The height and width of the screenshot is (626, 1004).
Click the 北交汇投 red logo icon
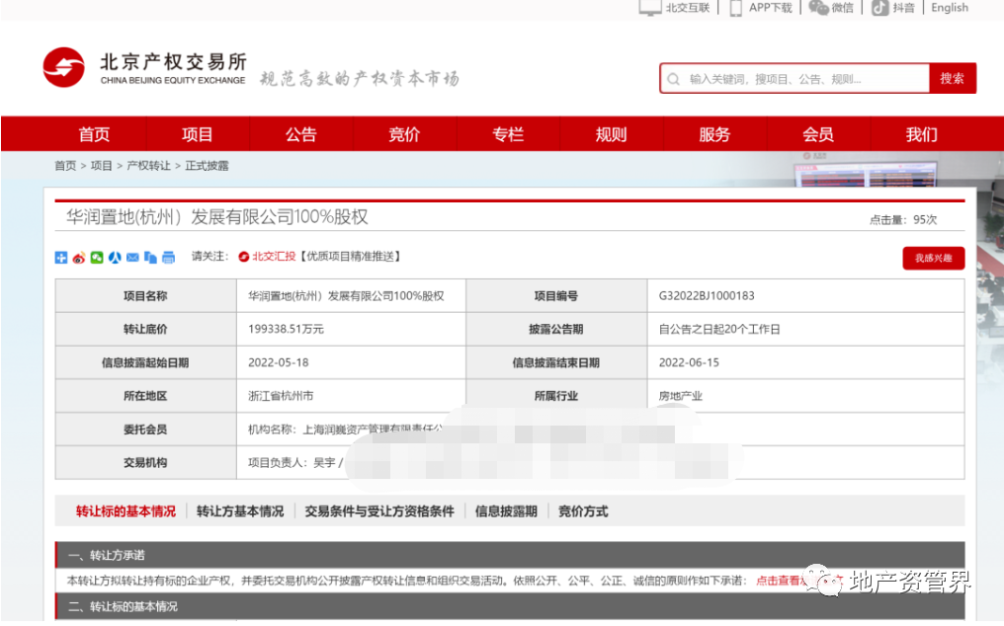tap(243, 257)
